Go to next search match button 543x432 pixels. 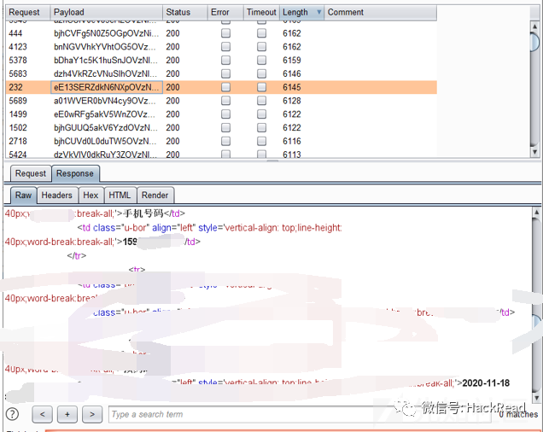pos(92,414)
